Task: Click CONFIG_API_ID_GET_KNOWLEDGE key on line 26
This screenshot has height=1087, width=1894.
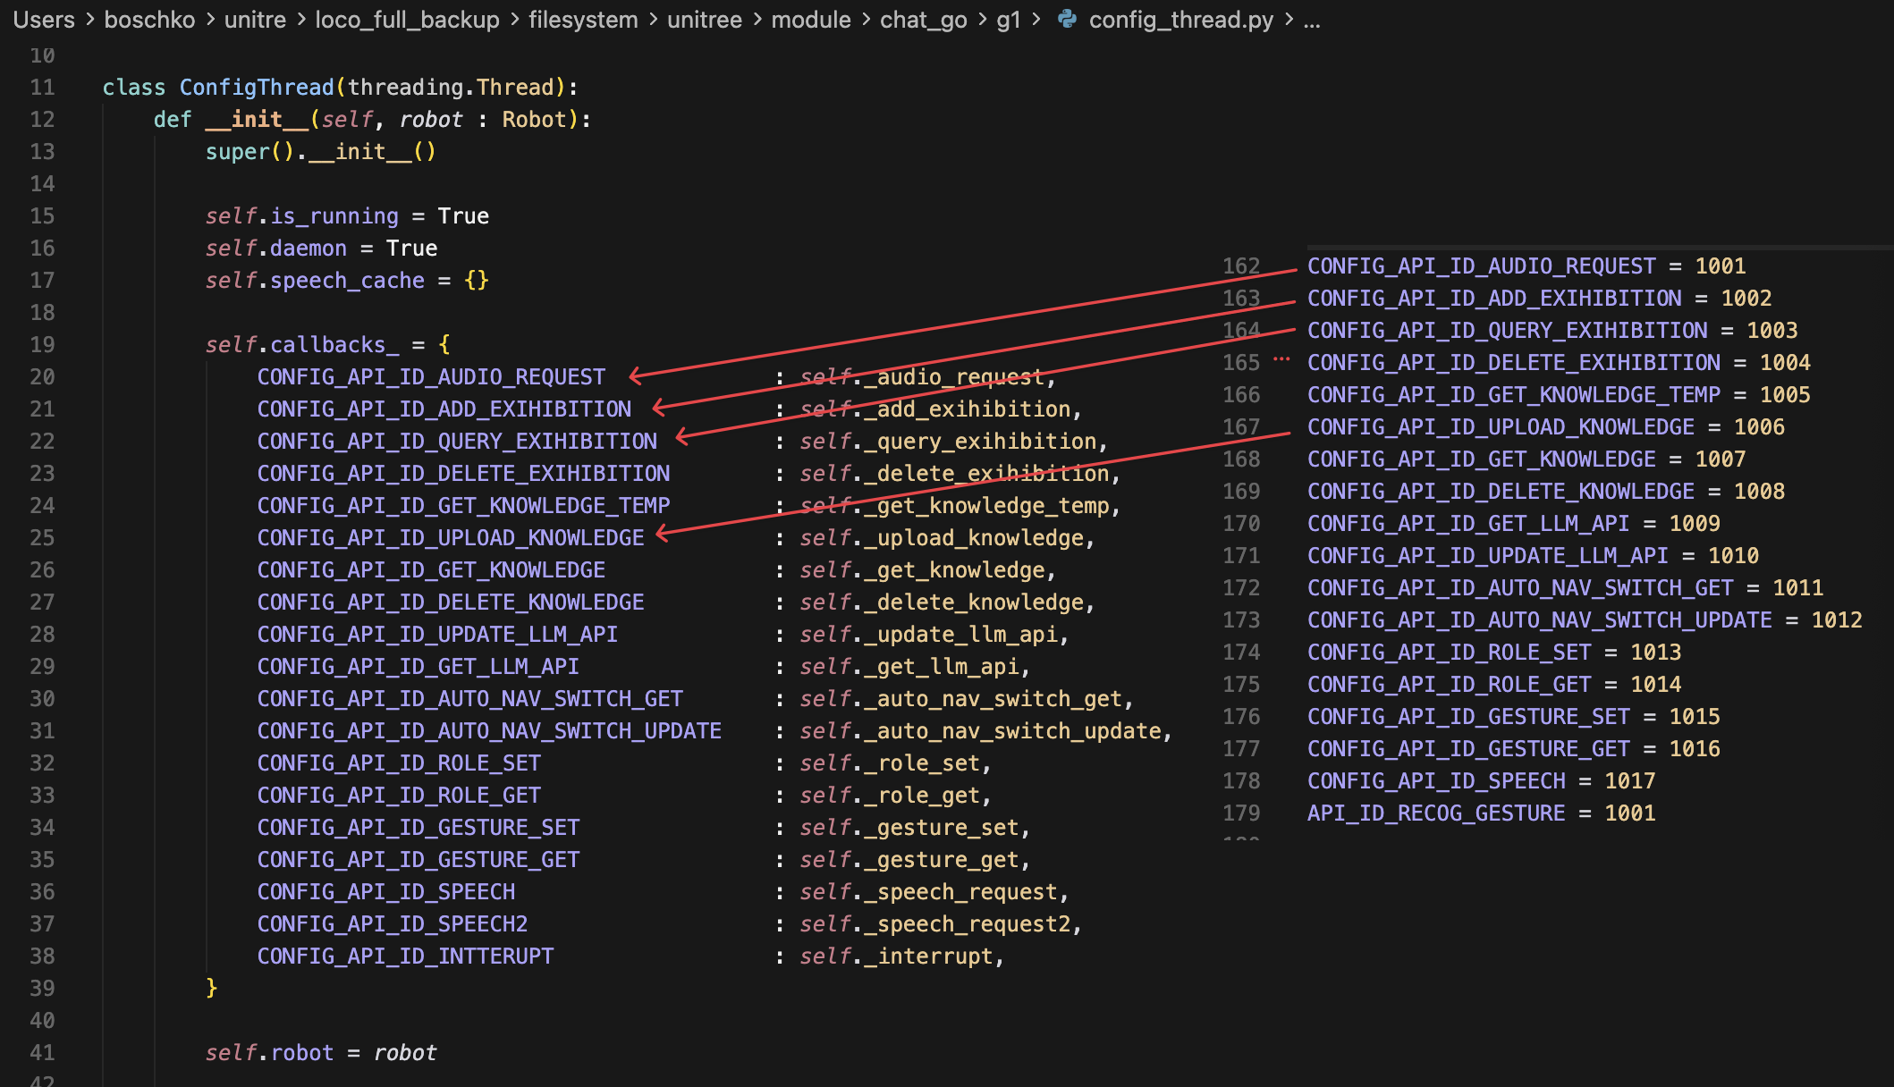Action: (x=431, y=570)
